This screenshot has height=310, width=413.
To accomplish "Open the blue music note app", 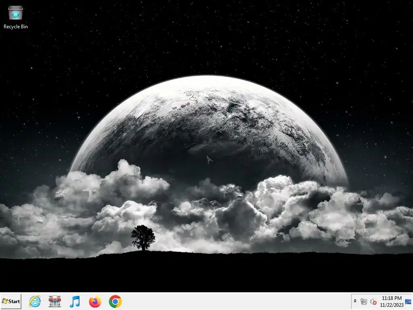I will click(x=75, y=301).
